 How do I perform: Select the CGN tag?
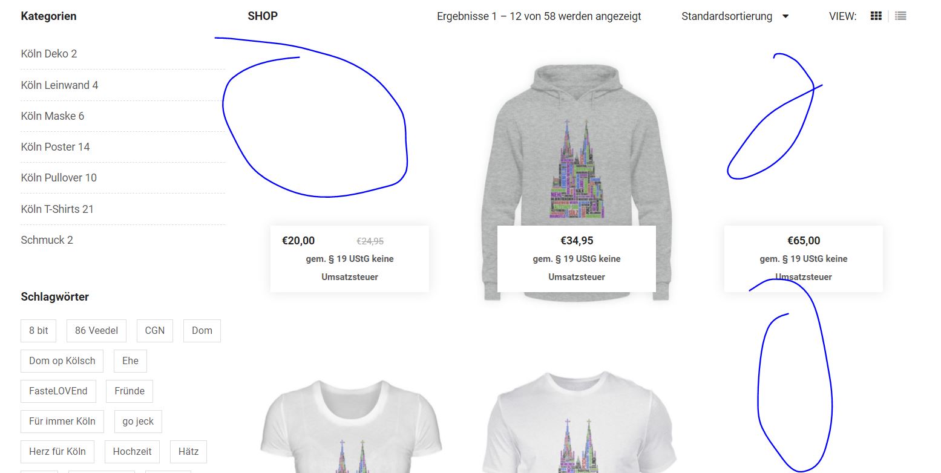pos(155,330)
